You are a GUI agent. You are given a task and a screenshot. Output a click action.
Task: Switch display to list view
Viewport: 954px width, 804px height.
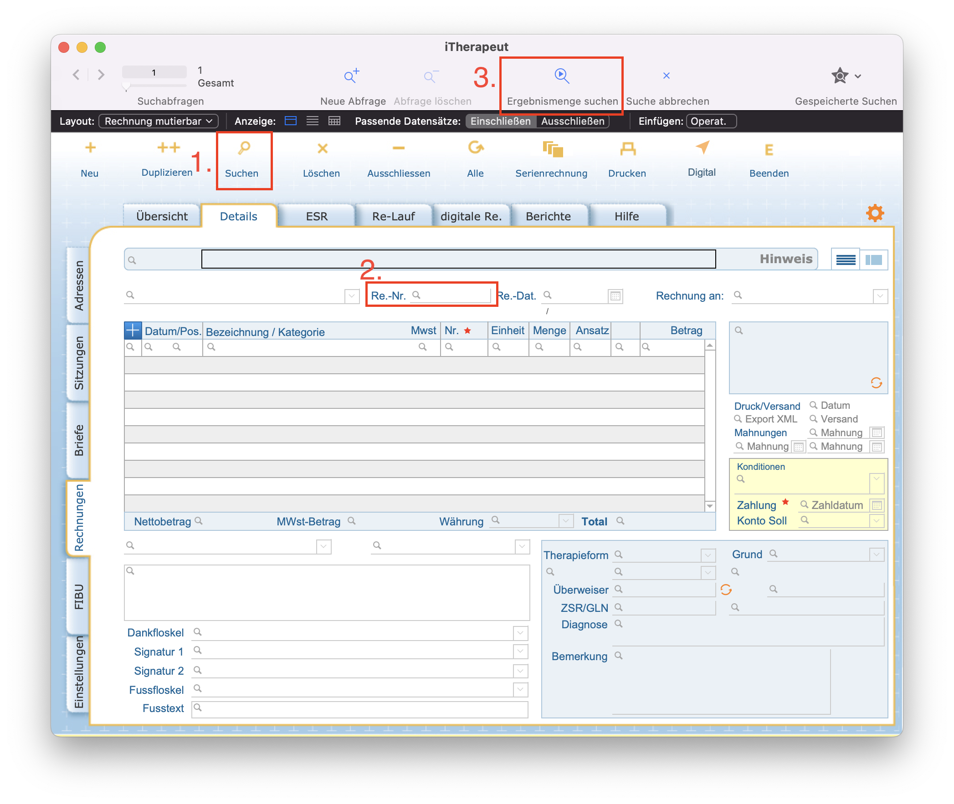point(313,121)
